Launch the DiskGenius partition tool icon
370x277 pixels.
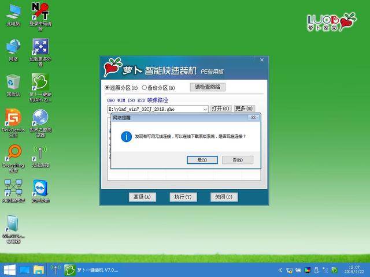(x=13, y=123)
